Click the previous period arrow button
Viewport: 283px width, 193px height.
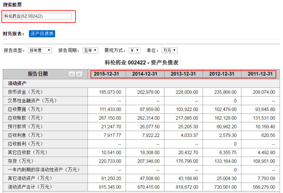(72, 74)
